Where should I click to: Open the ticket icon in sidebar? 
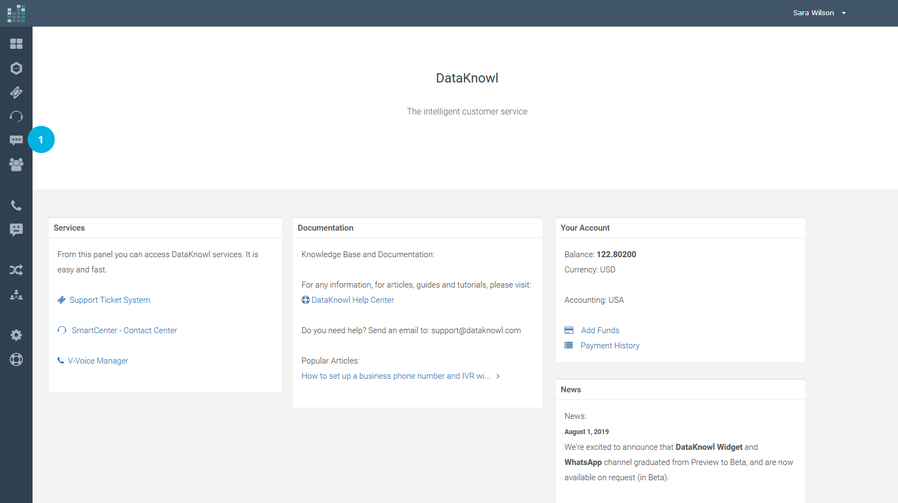coord(16,92)
